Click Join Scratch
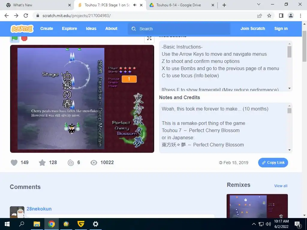Screen dimensions: 307x230 pyautogui.click(x=252, y=28)
